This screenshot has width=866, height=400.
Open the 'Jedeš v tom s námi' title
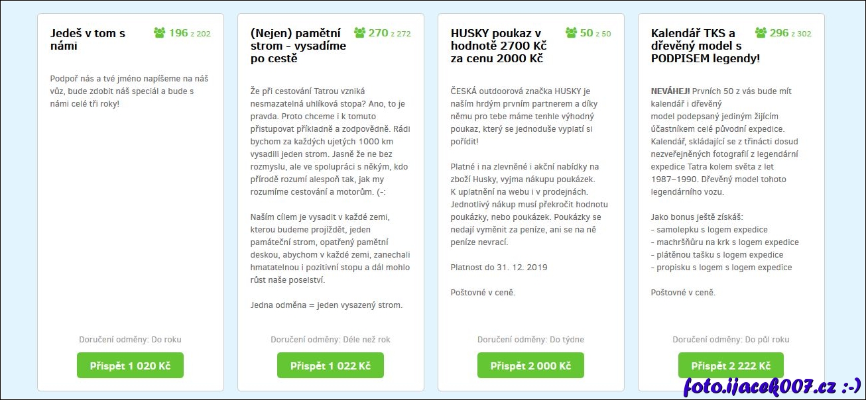pos(88,39)
